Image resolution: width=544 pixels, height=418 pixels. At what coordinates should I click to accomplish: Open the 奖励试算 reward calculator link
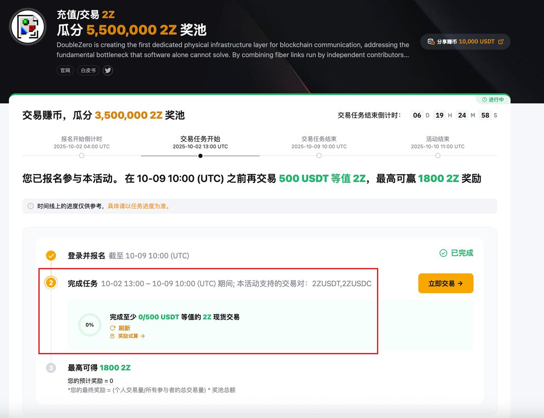(131, 336)
